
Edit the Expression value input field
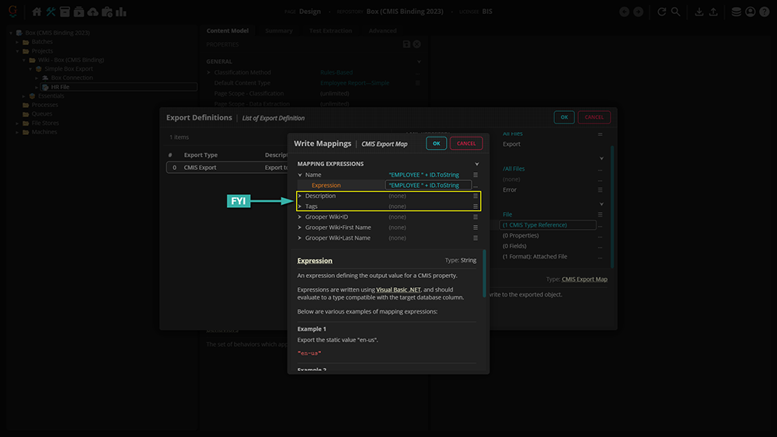(x=427, y=186)
